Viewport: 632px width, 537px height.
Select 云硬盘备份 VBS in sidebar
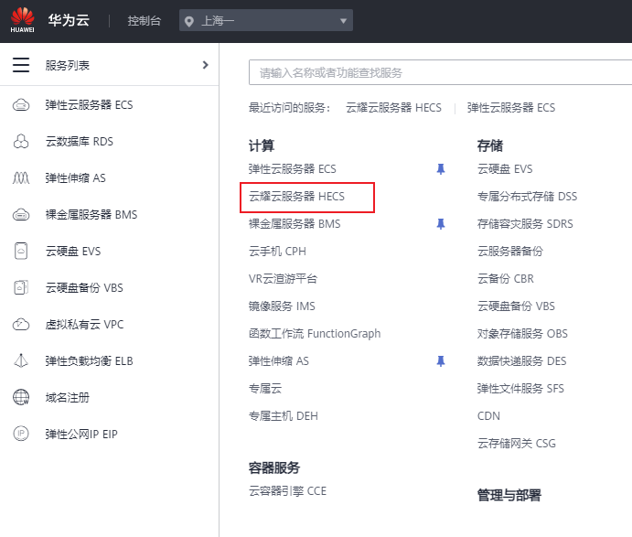(x=84, y=287)
